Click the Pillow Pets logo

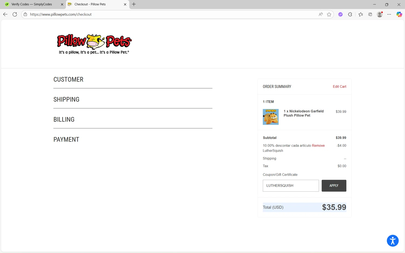tap(94, 44)
